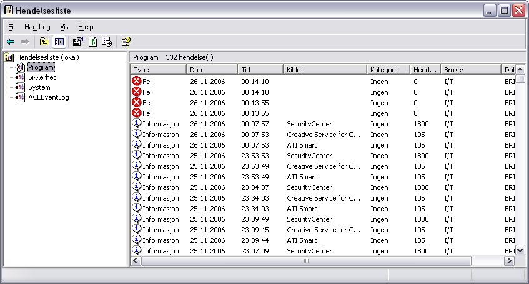Click info icon of ATI Smart row at 23:09:44
The width and height of the screenshot is (529, 284).
coord(137,240)
